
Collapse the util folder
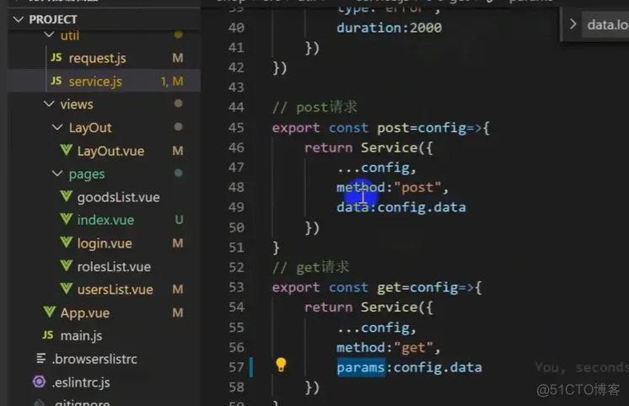[49, 35]
